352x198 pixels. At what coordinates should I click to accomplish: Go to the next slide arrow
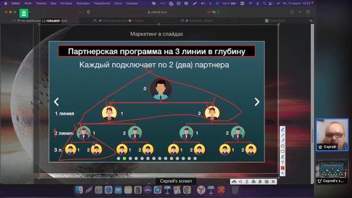click(x=257, y=102)
